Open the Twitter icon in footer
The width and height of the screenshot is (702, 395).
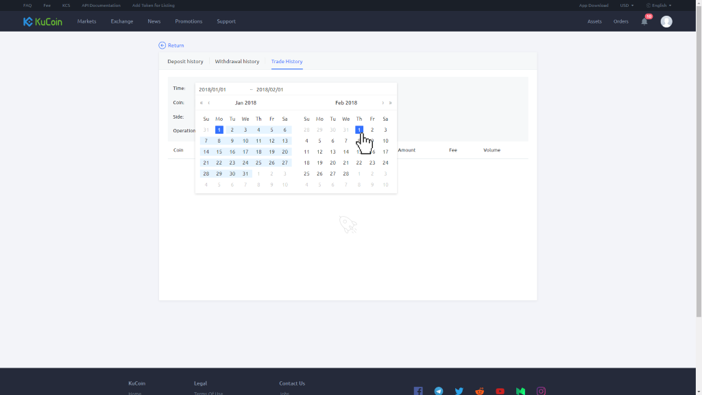[459, 391]
